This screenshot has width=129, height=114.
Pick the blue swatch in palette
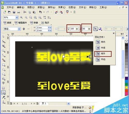click(126, 81)
